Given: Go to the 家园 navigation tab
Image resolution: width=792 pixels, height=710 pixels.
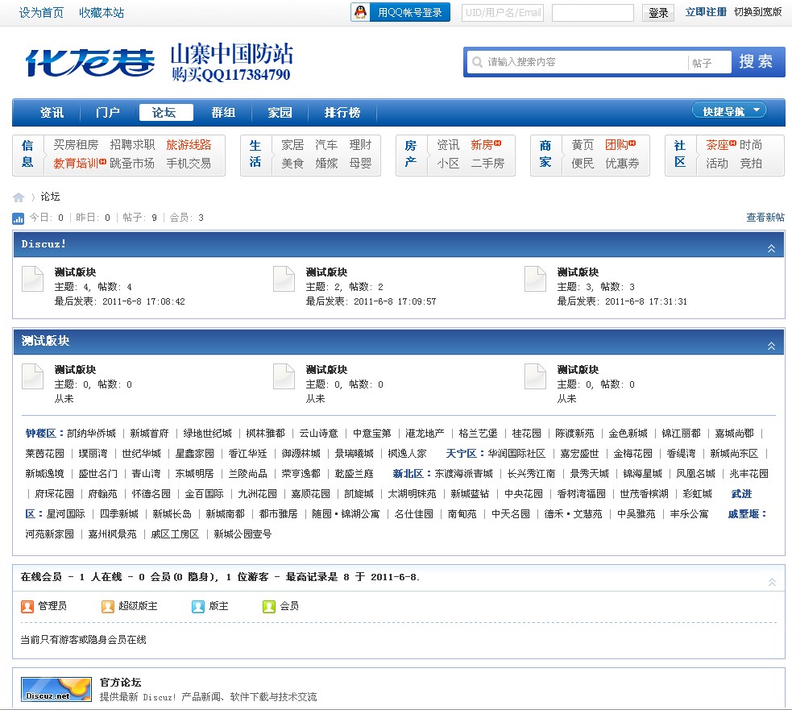Looking at the screenshot, I should (280, 112).
